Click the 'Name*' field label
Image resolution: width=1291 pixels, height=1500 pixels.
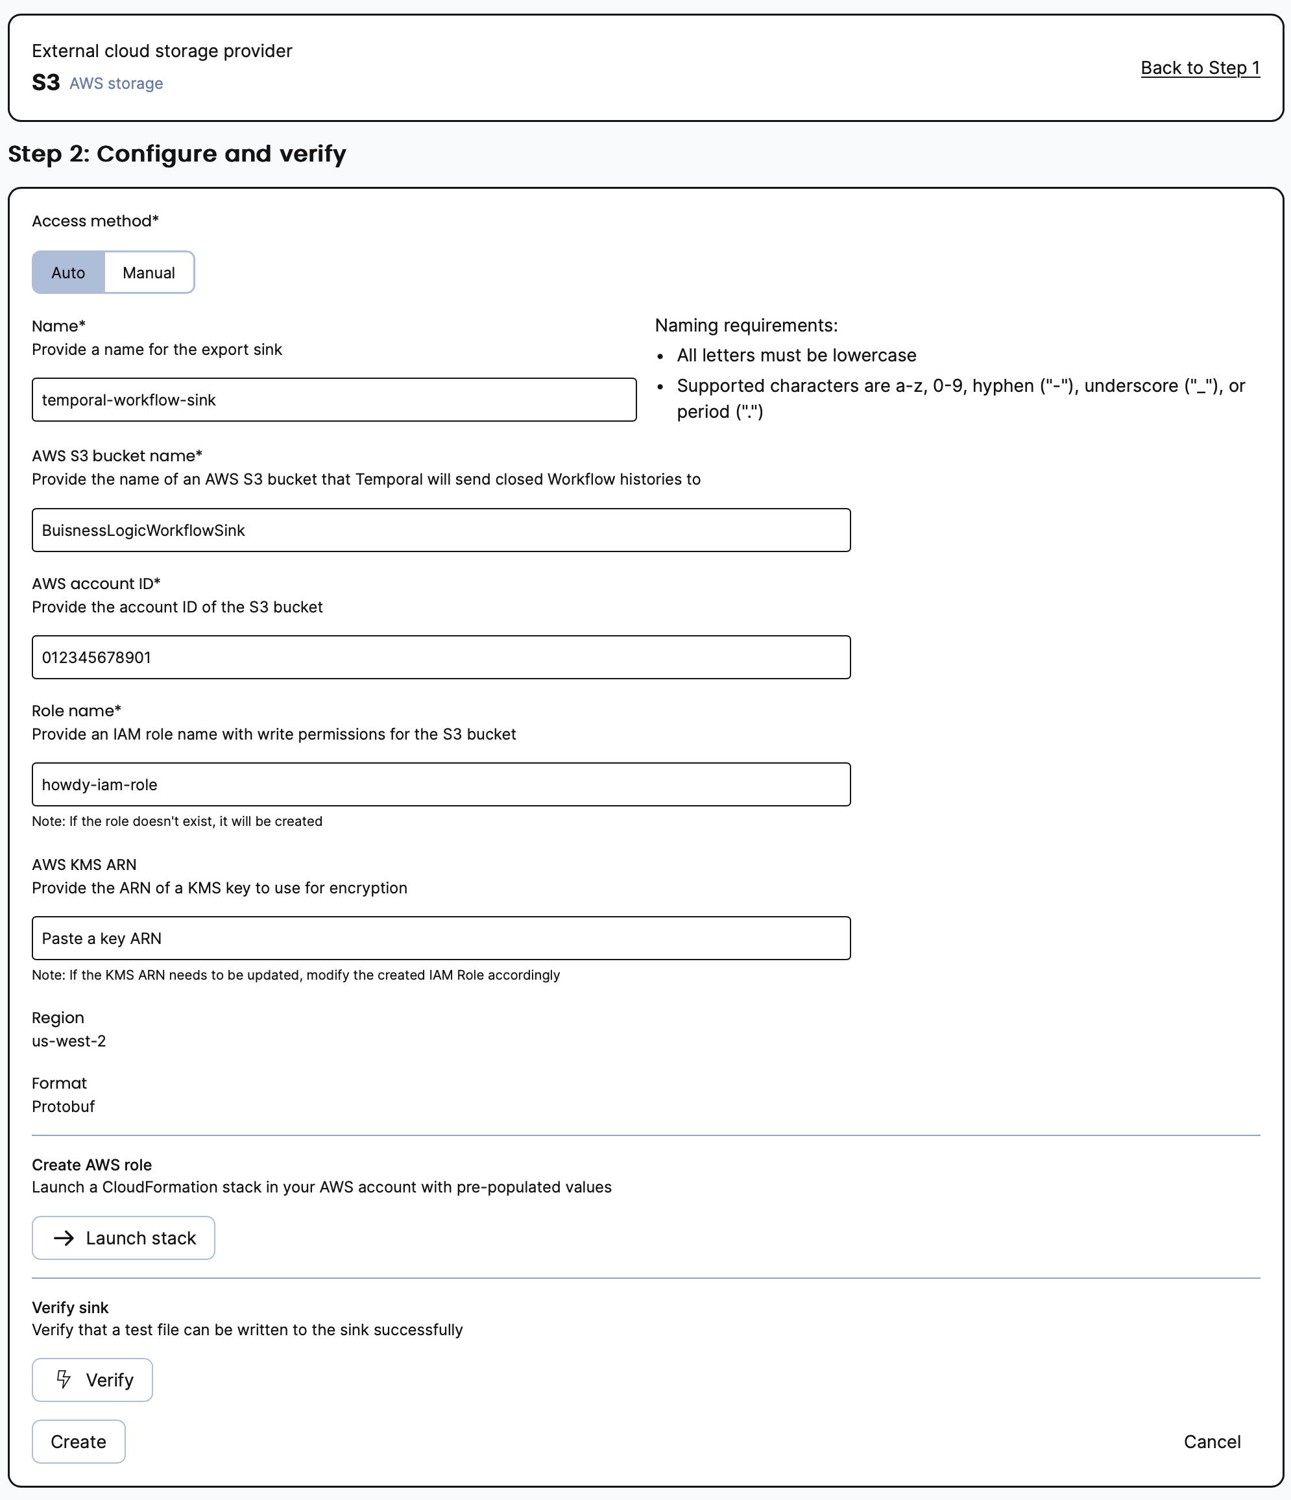[58, 326]
